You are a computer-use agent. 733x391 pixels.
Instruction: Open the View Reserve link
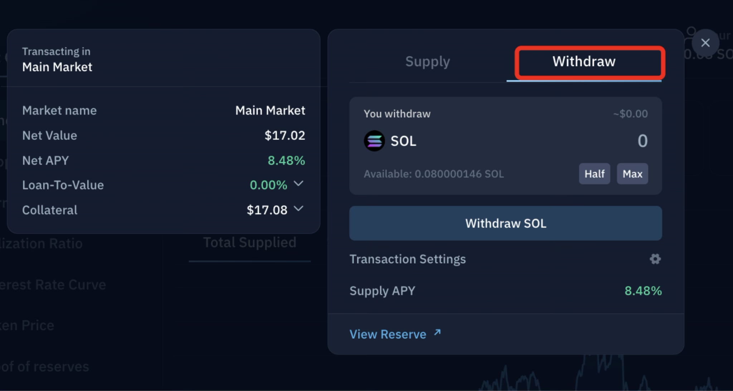point(388,334)
